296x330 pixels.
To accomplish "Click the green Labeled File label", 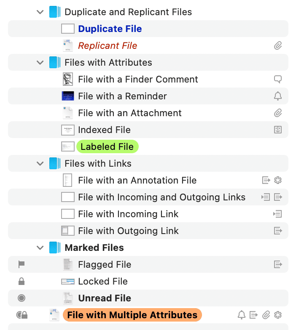I will (x=107, y=146).
